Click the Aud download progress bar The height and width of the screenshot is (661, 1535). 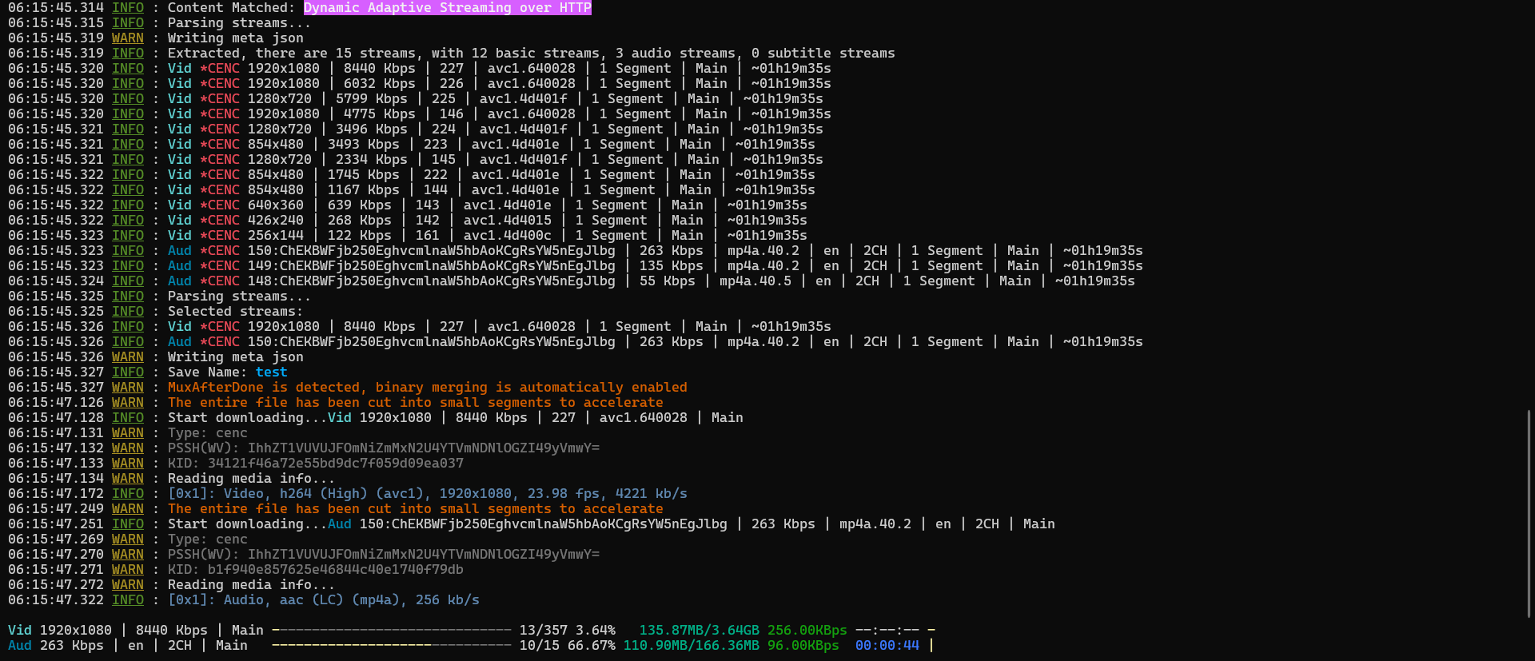pyautogui.click(x=392, y=646)
